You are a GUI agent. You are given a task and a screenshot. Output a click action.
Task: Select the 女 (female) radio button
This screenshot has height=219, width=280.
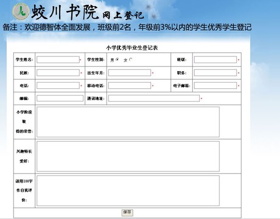tap(131, 60)
